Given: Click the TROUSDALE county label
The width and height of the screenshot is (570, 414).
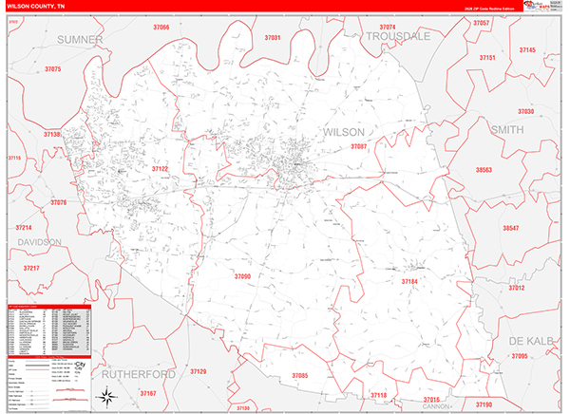Looking at the screenshot, I should (398, 36).
